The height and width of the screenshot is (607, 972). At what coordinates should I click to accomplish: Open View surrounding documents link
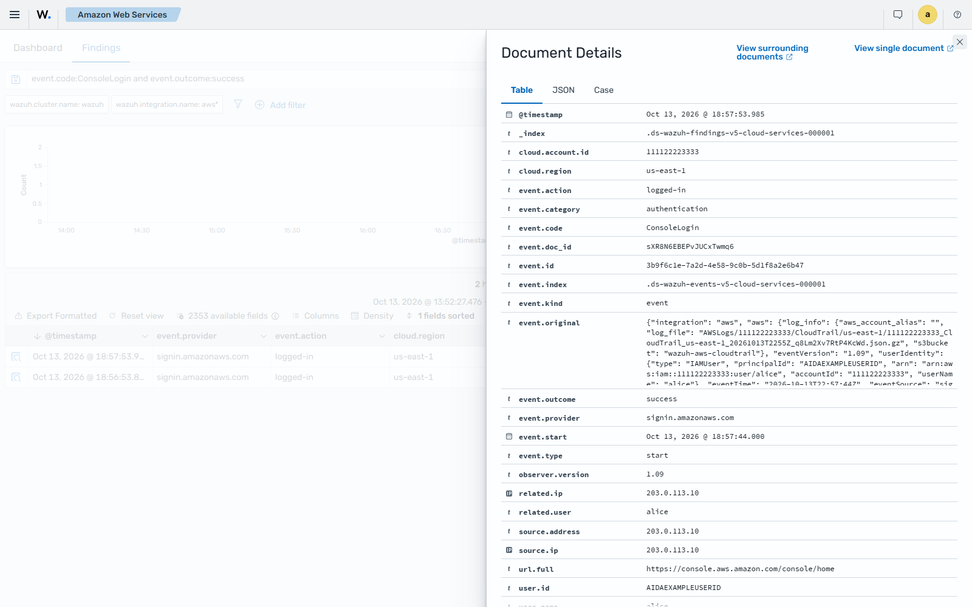(772, 52)
